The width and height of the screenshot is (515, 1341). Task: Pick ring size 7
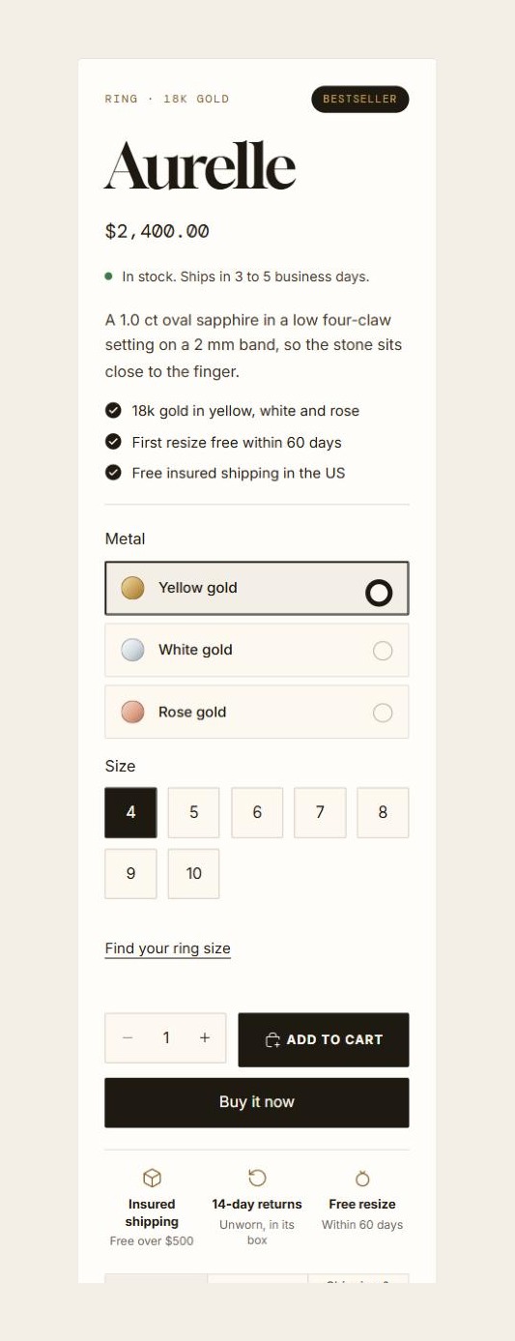pos(320,812)
